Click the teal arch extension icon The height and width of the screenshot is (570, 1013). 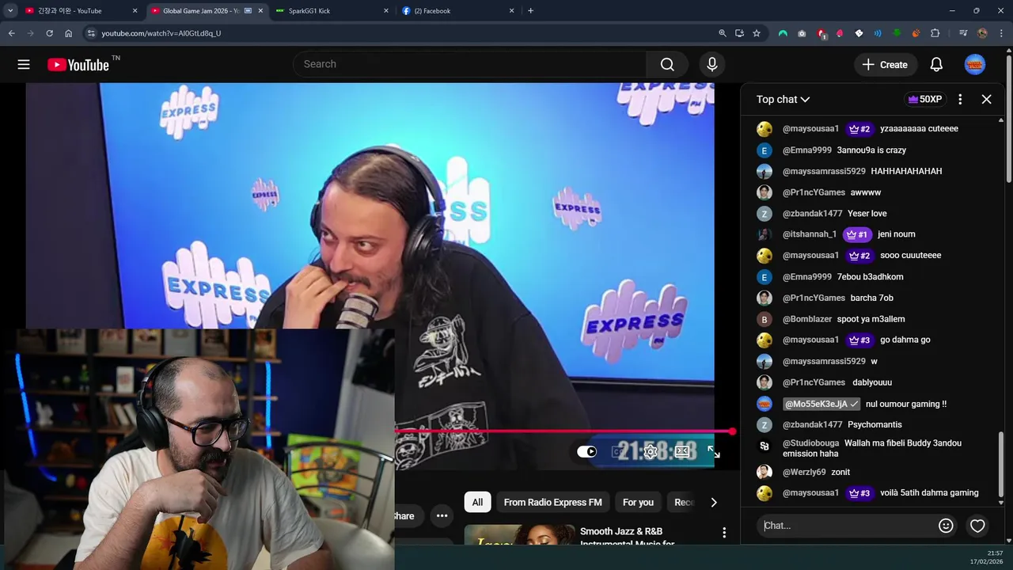click(x=783, y=33)
